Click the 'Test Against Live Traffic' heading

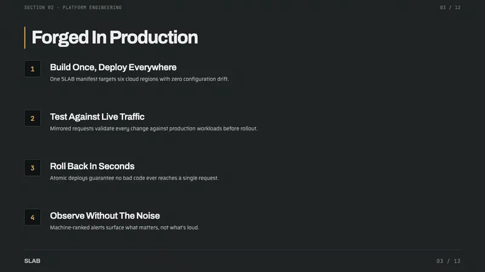pos(97,117)
